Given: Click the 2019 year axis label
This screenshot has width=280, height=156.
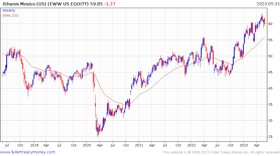Looking at the screenshot, I should [x=34, y=145].
